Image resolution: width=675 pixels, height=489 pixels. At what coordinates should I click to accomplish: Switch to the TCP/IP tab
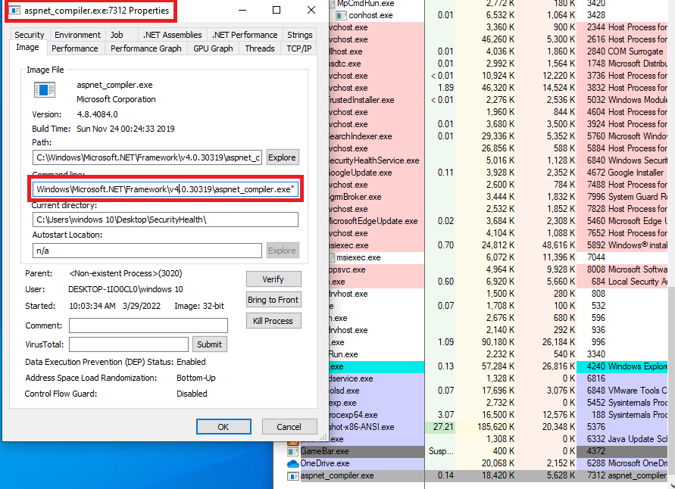(298, 48)
